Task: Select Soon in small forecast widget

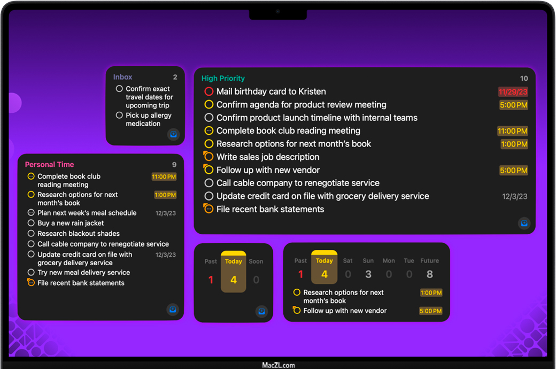Action: 256,272
